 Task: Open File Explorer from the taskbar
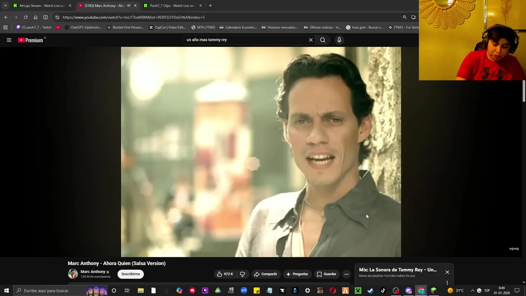141,291
